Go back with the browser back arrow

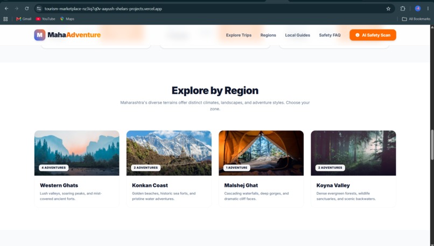click(x=6, y=9)
